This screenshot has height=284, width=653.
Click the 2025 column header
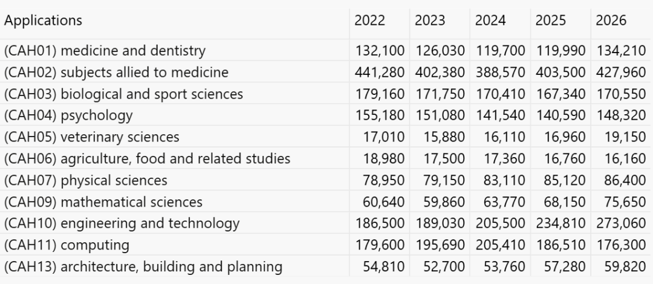point(551,21)
